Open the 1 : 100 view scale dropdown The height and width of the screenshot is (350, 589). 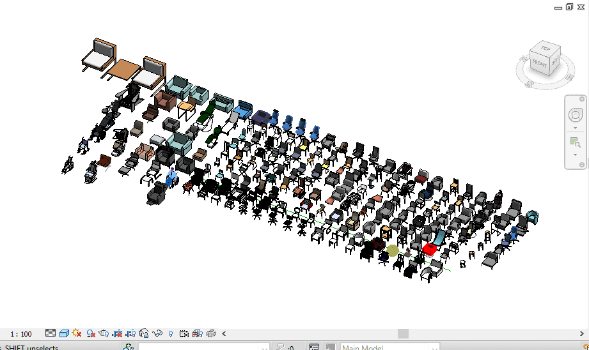21,334
